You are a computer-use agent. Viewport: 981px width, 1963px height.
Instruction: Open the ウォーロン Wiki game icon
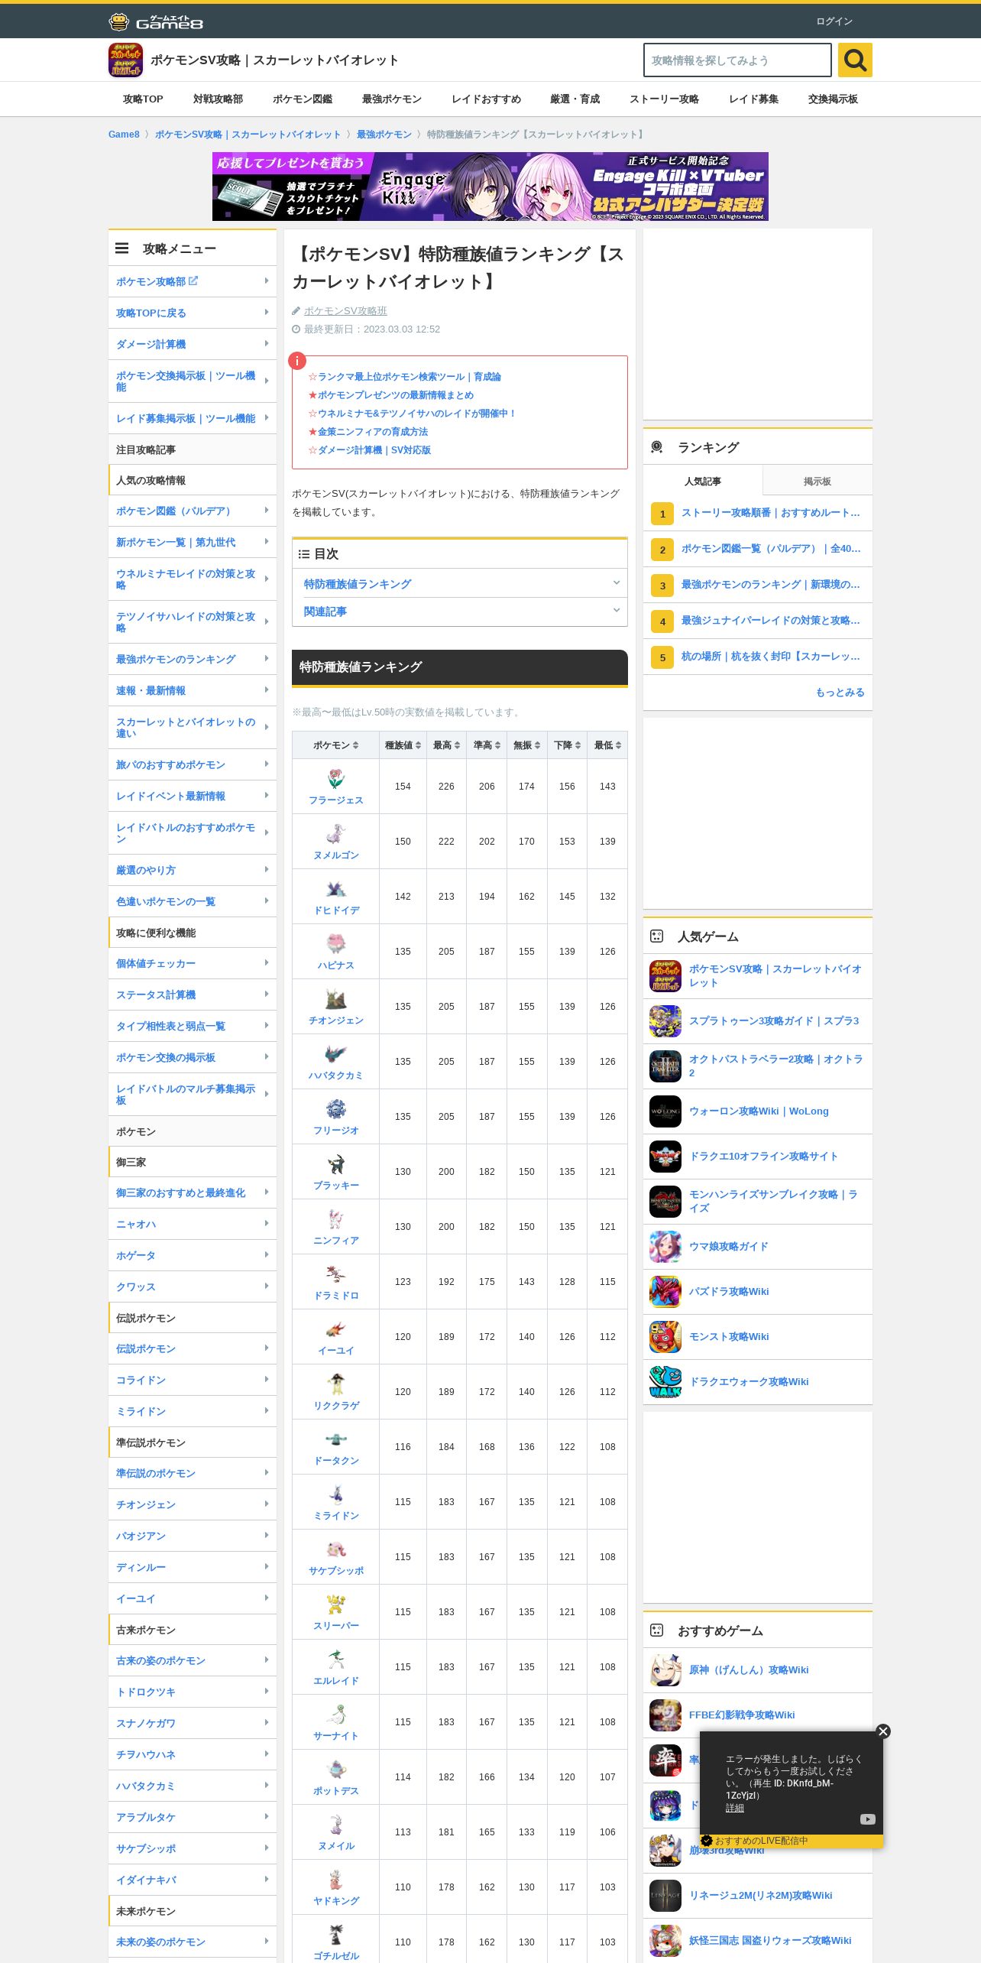tap(665, 1111)
